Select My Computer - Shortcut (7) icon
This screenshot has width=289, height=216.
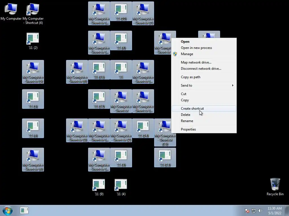tap(143, 13)
